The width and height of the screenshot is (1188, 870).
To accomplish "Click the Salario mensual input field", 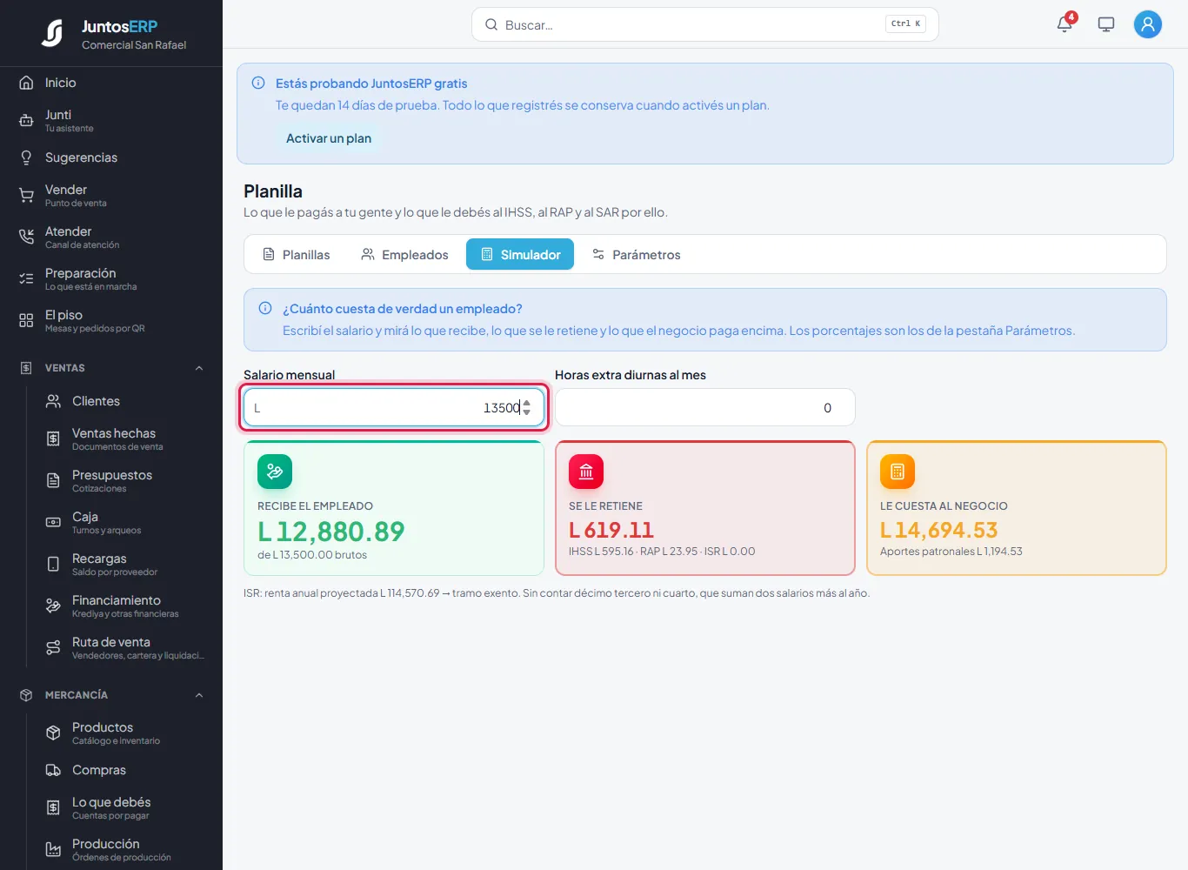I will pyautogui.click(x=394, y=407).
